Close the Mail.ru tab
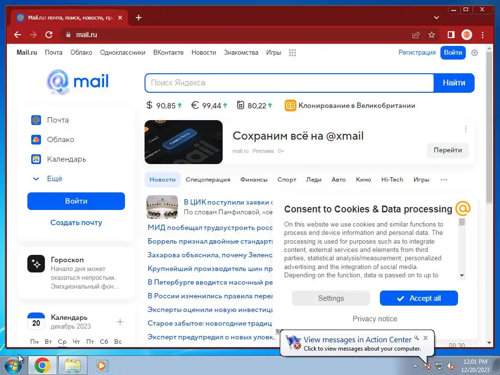 [x=120, y=18]
